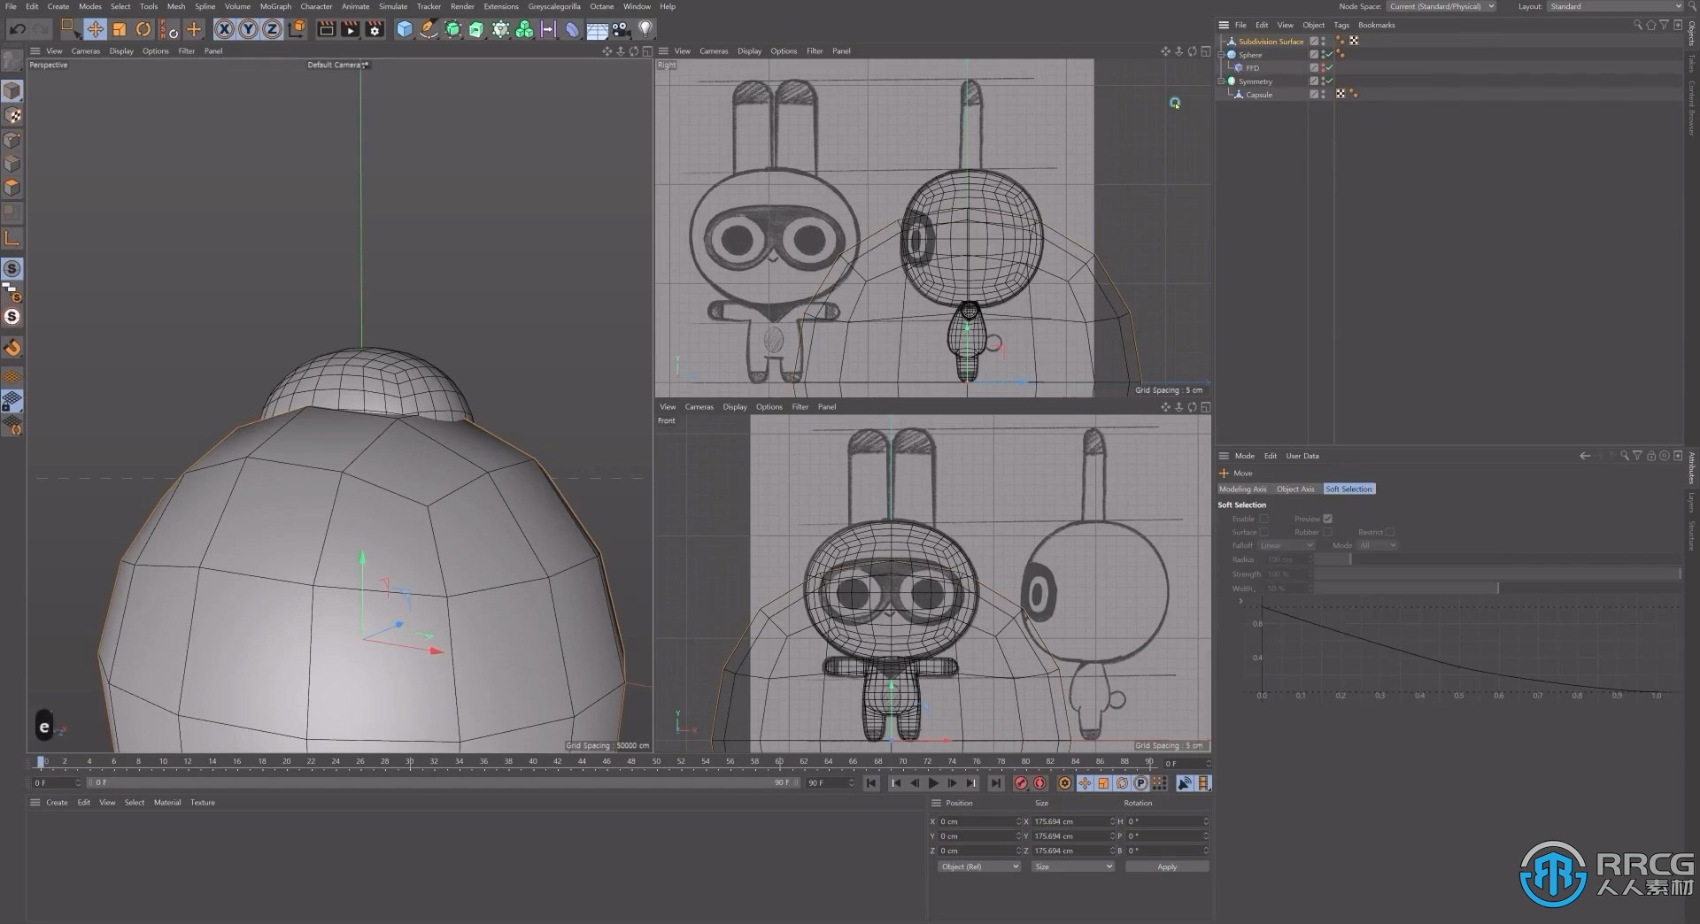Screen dimensions: 1700x924
Task: Select the Rotate tool in top toolbar
Action: click(143, 29)
